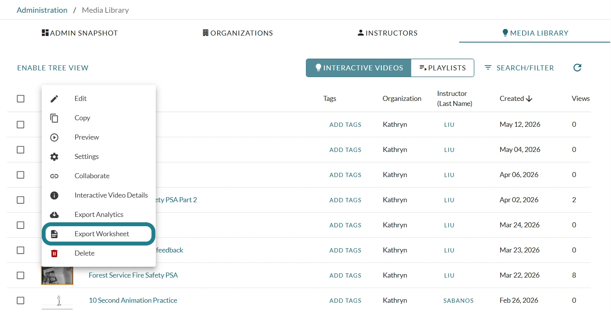Click instructor SABANOS link
The width and height of the screenshot is (611, 312).
pyautogui.click(x=458, y=300)
